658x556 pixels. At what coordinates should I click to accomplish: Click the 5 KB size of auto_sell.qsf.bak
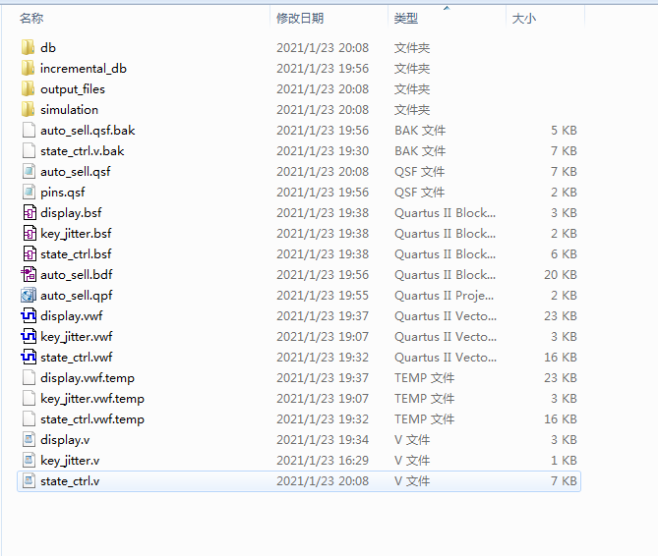[564, 131]
